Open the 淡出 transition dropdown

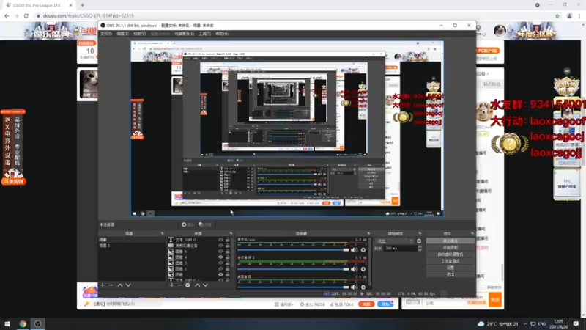[x=395, y=241]
